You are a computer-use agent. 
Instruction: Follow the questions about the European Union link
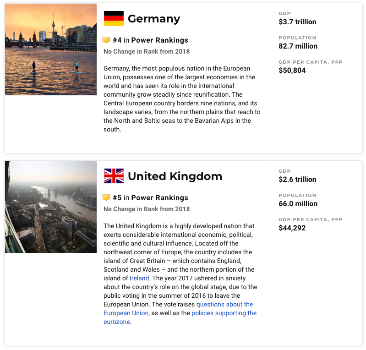click(178, 309)
